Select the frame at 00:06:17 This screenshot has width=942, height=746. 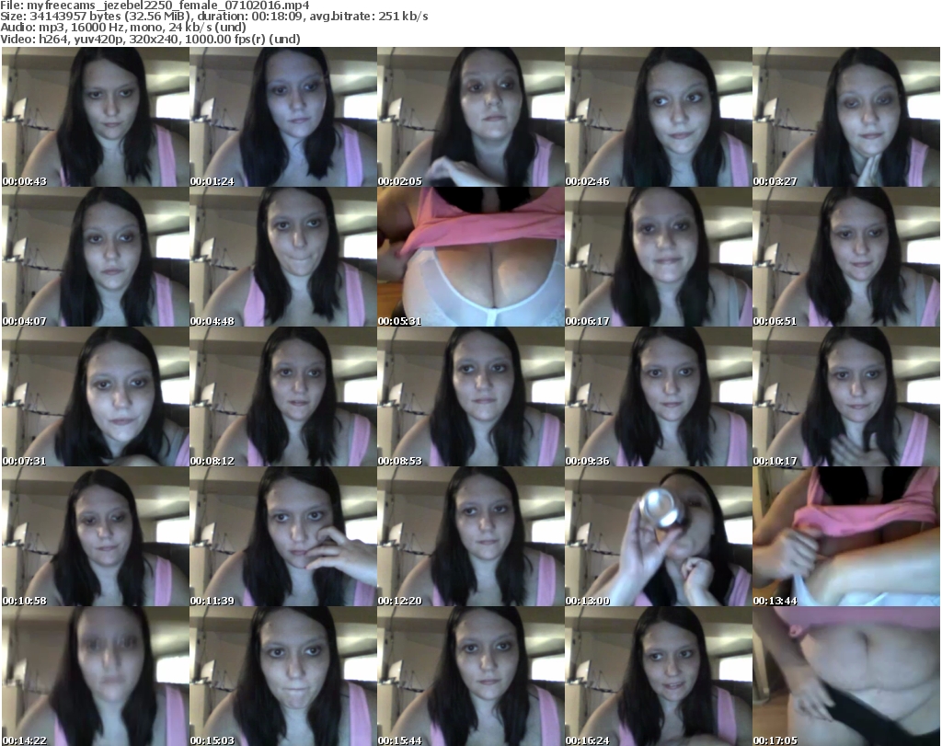tap(658, 257)
